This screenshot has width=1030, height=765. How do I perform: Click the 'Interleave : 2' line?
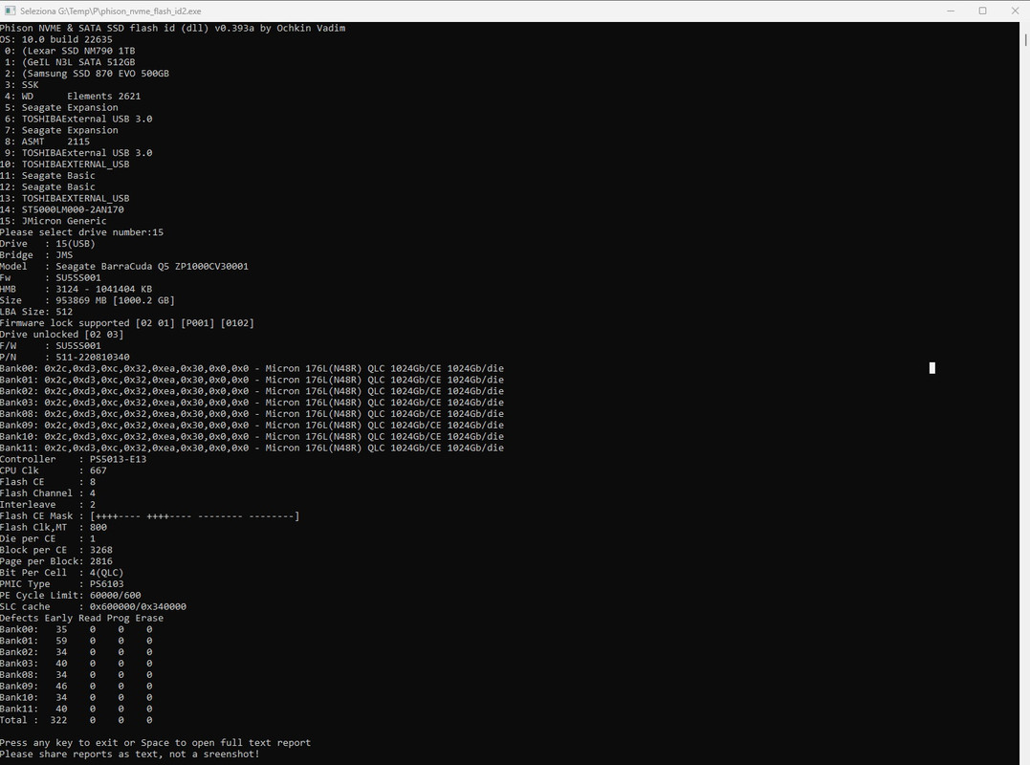47,504
